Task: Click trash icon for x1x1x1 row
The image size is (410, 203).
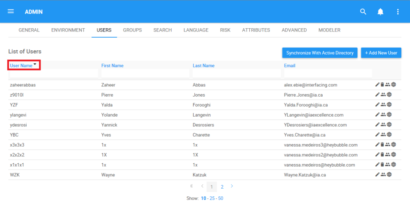Action: (382, 165)
